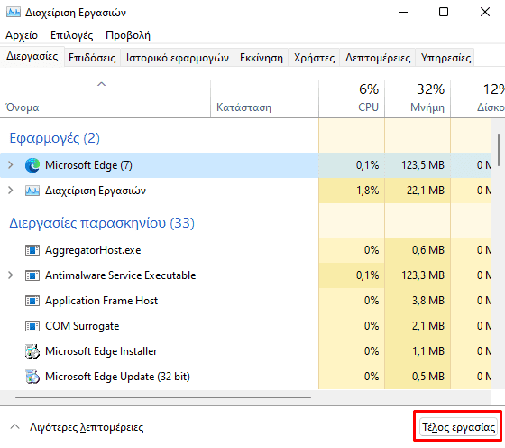The width and height of the screenshot is (505, 448).
Task: Click the 123,3 MB memory value
Action: pyautogui.click(x=423, y=275)
